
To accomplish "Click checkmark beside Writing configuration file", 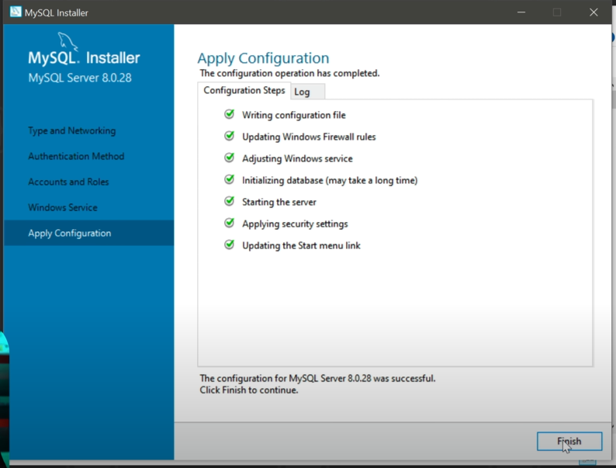I will pos(230,114).
